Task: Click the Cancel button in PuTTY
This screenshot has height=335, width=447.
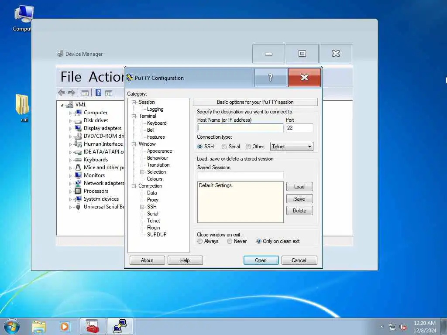Action: pyautogui.click(x=299, y=260)
